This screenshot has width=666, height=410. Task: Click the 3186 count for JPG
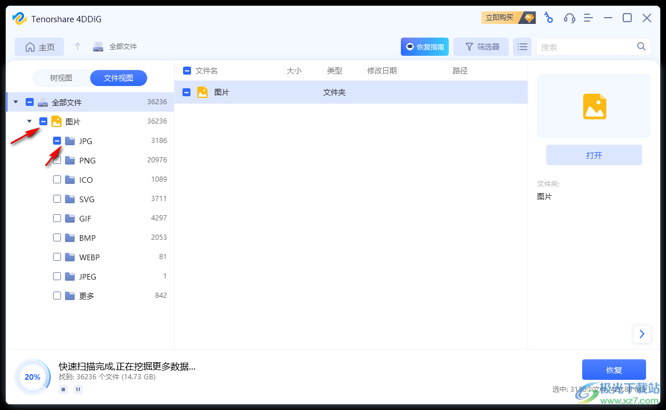(x=159, y=140)
